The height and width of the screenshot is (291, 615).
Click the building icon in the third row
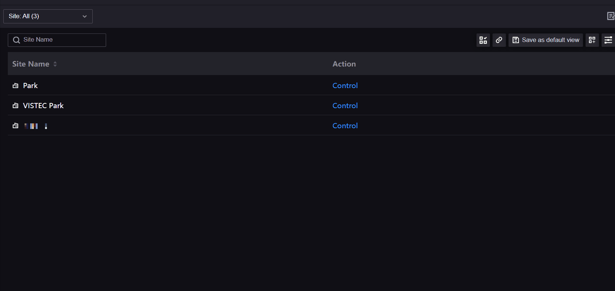[15, 126]
